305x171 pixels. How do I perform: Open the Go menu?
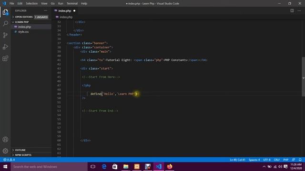[53, 3]
